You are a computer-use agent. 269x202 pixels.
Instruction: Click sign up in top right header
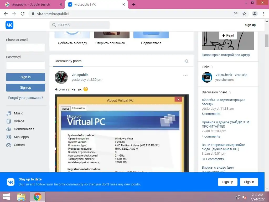[x=250, y=25]
